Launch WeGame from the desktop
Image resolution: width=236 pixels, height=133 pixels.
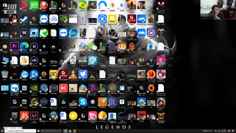(34, 102)
